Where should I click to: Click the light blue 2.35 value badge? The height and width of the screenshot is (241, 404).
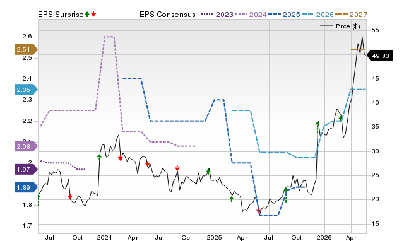coord(27,90)
